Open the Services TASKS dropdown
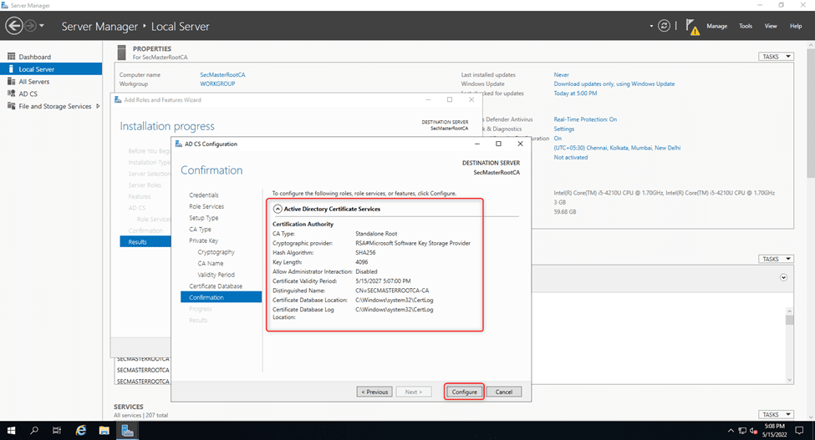 [x=776, y=415]
